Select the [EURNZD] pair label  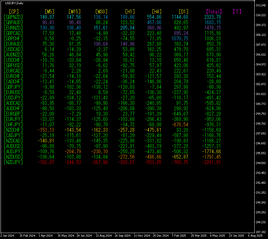coord(13,28)
